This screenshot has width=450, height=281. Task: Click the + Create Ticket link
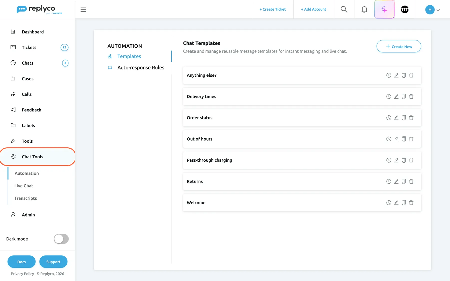click(272, 9)
